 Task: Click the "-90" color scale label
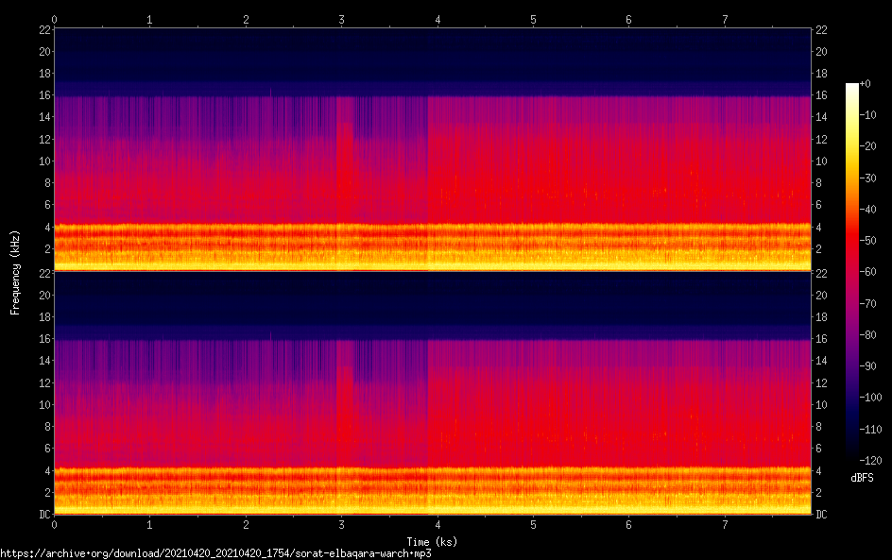[868, 366]
